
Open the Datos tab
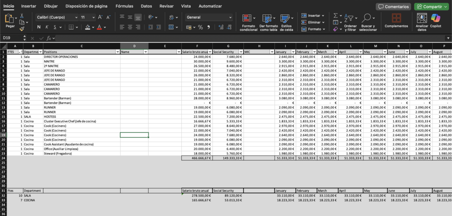(147, 6)
